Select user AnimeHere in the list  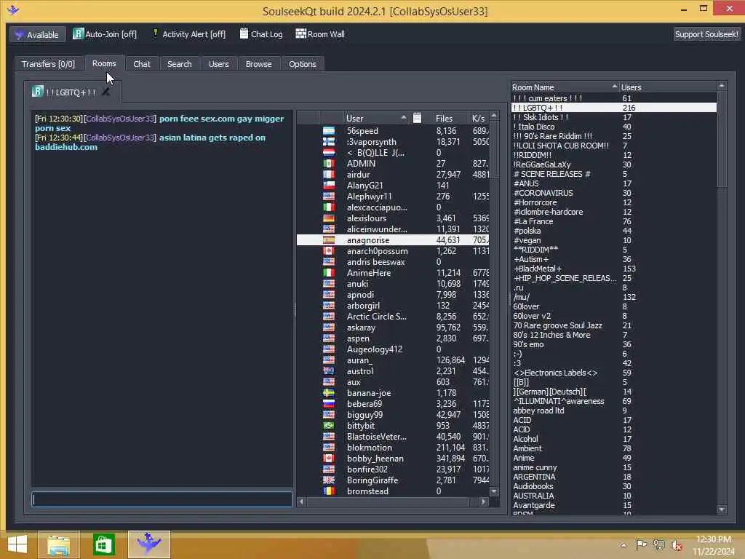(x=393, y=273)
